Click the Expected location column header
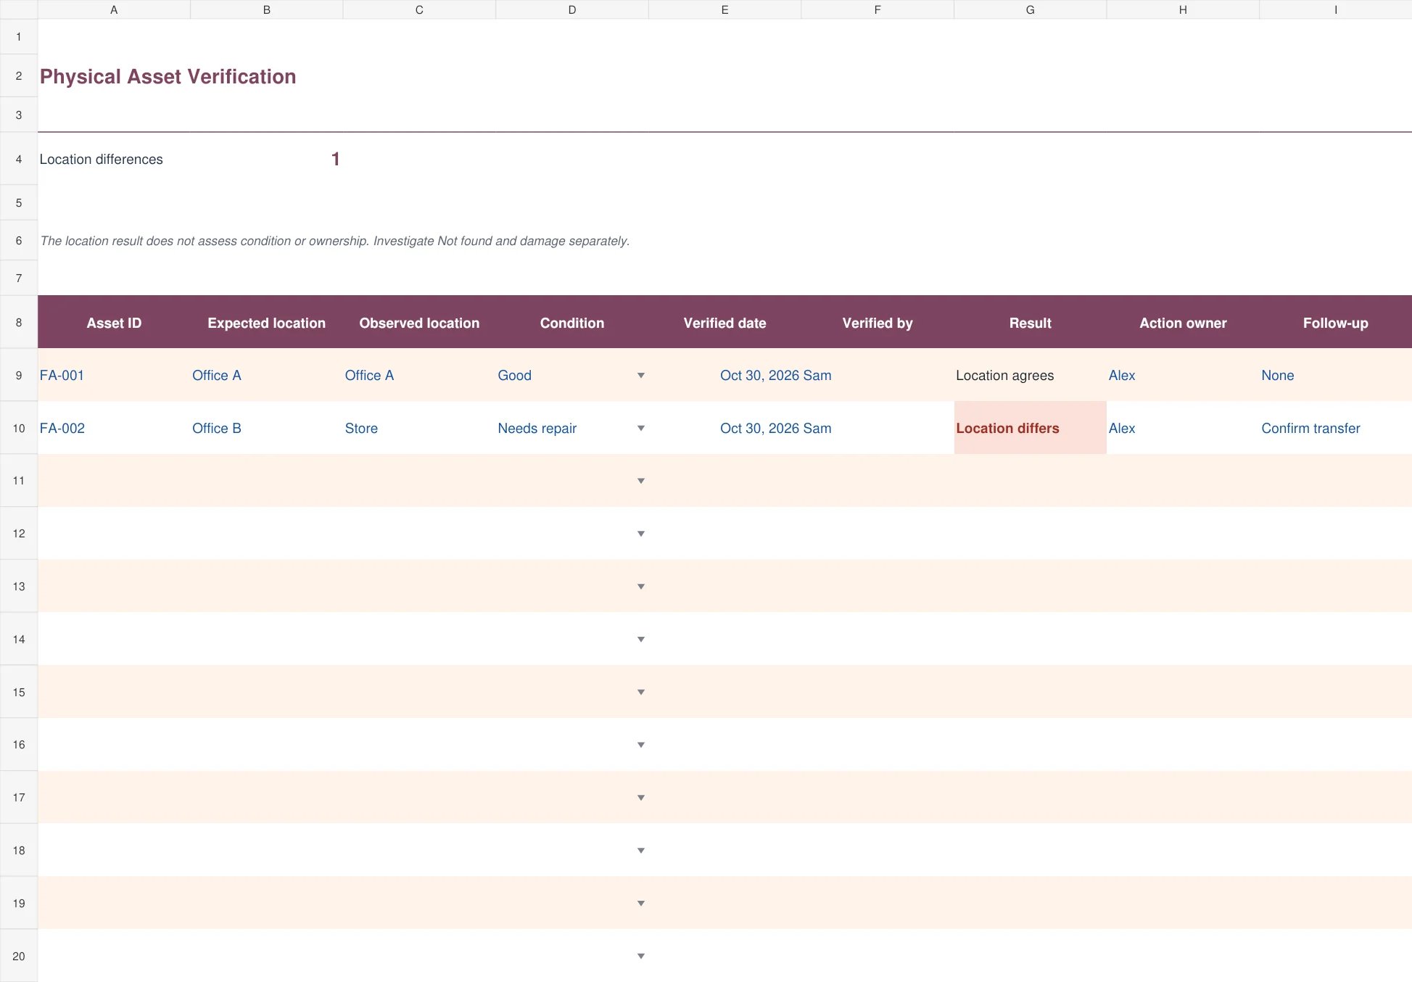This screenshot has width=1412, height=982. point(267,323)
